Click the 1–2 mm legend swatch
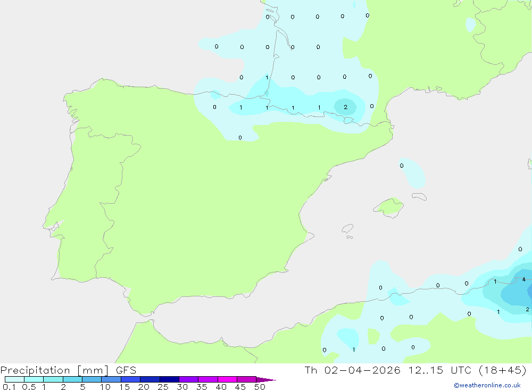This screenshot has height=390, width=532. click(x=53, y=379)
